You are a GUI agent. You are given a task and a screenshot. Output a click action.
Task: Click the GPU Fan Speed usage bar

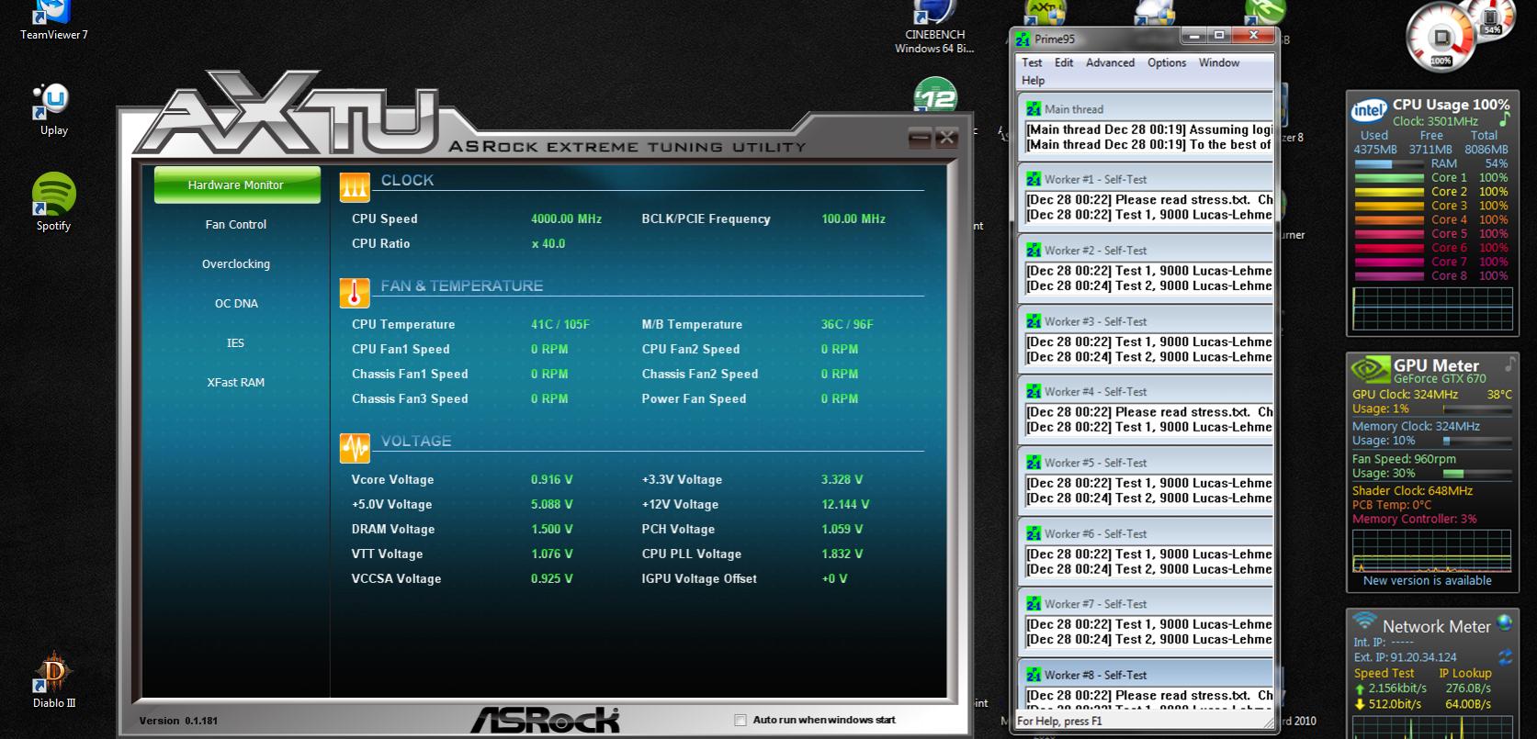1475,474
